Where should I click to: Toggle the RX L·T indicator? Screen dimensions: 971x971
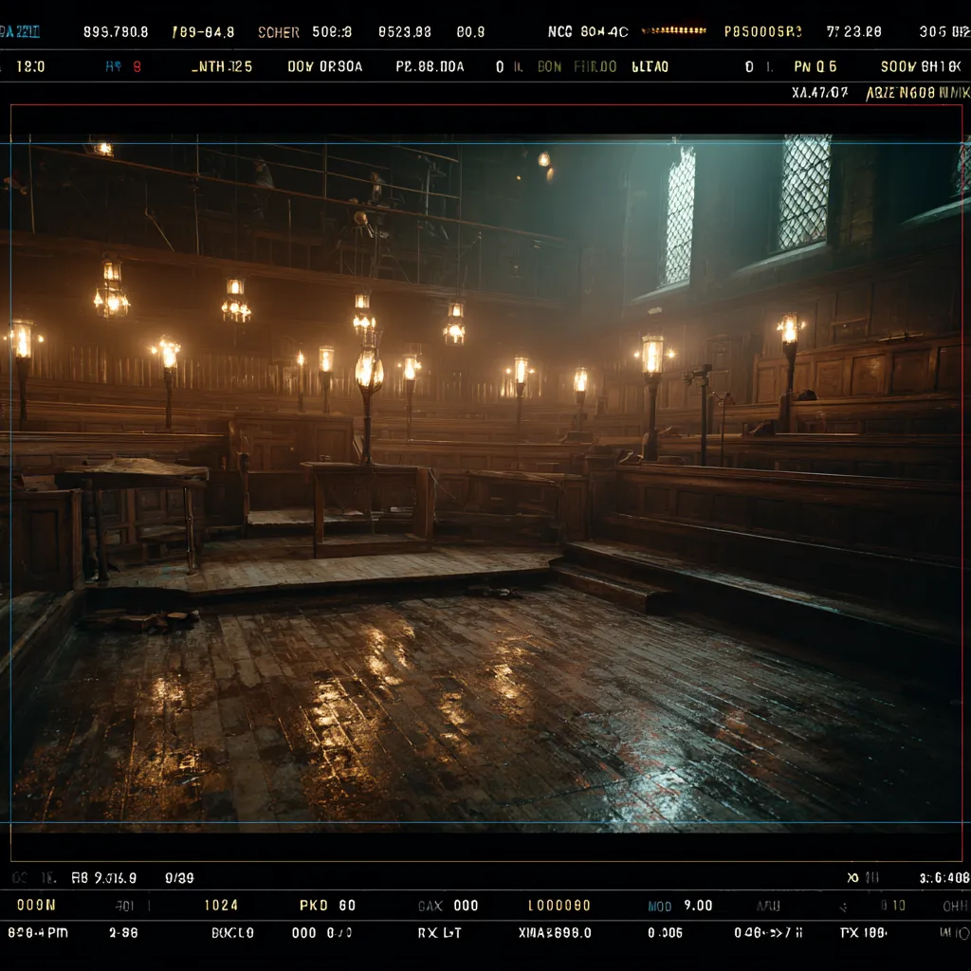click(x=439, y=933)
